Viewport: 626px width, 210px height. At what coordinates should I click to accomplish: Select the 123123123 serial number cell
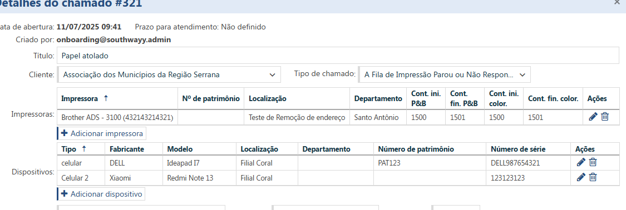pos(529,178)
